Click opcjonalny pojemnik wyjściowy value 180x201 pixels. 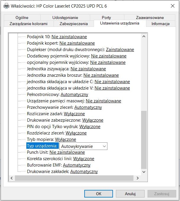[x=108, y=62]
